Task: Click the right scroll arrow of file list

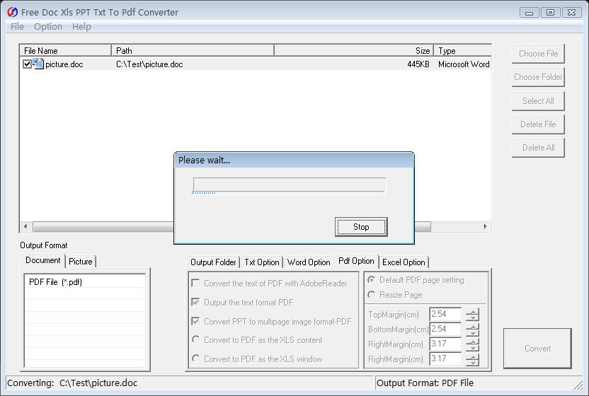Action: coord(485,226)
